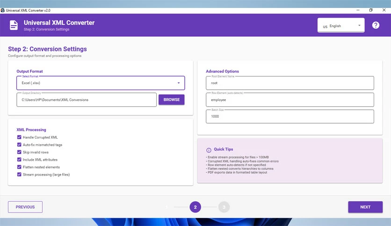The height and width of the screenshot is (226, 391).
Task: Click the language dropdown arrow
Action: coord(359,25)
